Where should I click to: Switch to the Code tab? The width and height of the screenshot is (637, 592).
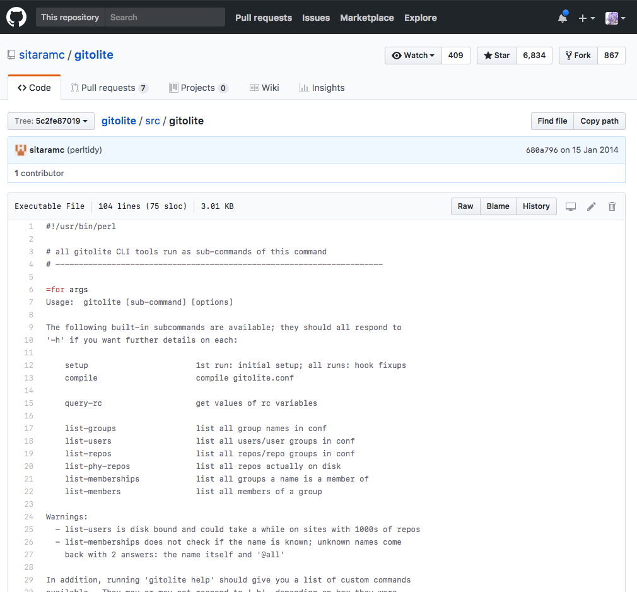coord(34,88)
